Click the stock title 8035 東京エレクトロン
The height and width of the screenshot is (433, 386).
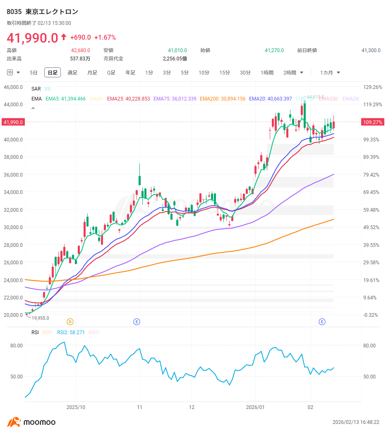42,12
